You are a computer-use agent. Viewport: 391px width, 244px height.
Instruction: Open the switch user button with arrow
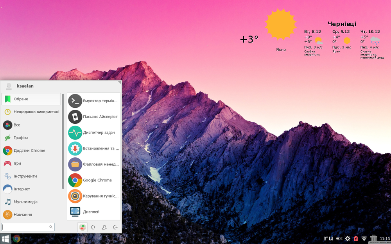(x=104, y=227)
